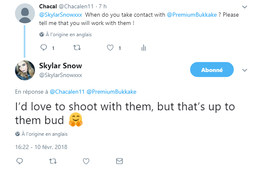Screen dimensions: 260x174
Task: Click the À l'origine en anglais label under Skylar's tweet
Action: [x=44, y=134]
